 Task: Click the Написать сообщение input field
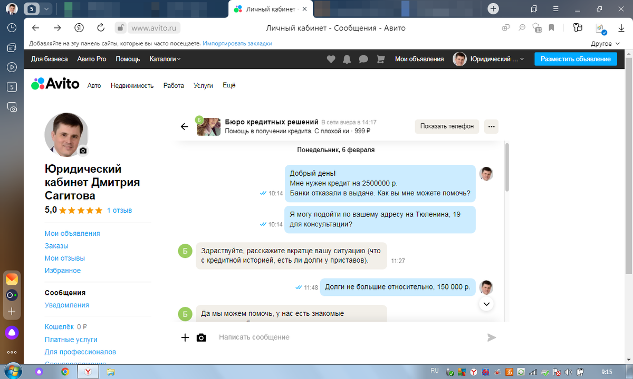click(348, 337)
